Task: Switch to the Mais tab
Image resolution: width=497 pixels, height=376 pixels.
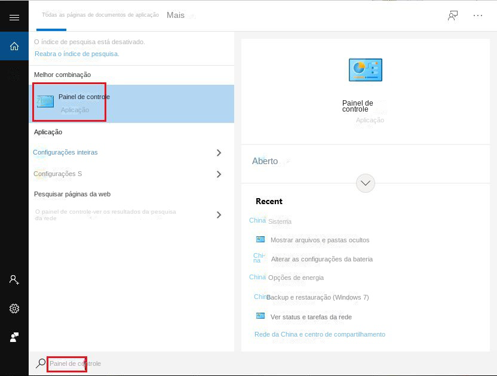Action: (x=176, y=15)
